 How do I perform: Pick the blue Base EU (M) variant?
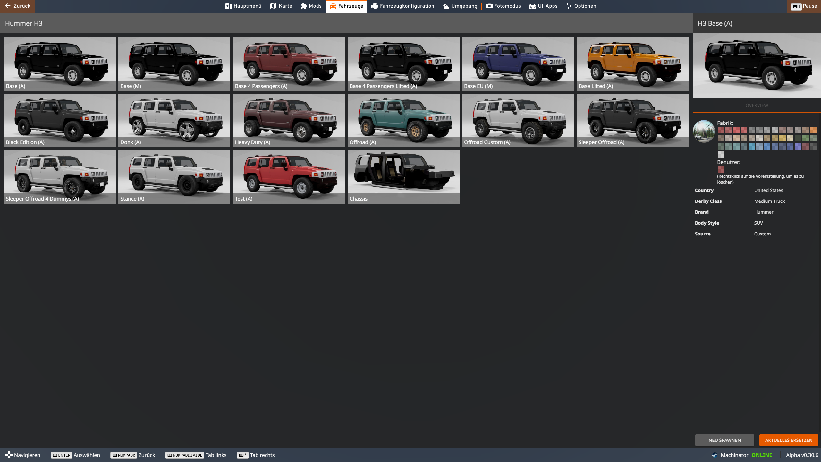click(x=518, y=64)
